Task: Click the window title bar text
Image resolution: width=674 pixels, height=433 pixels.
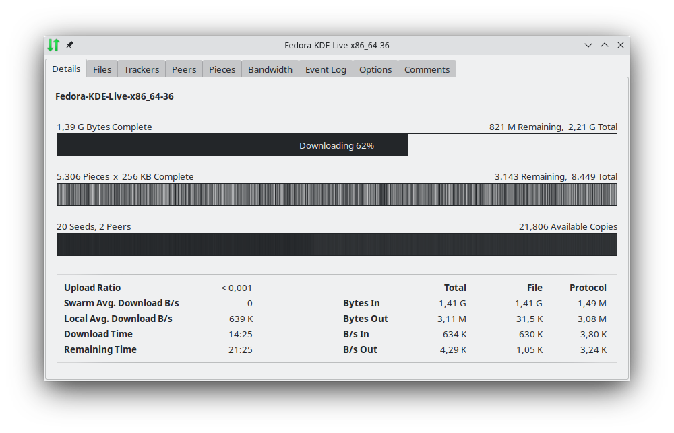Action: [x=336, y=45]
